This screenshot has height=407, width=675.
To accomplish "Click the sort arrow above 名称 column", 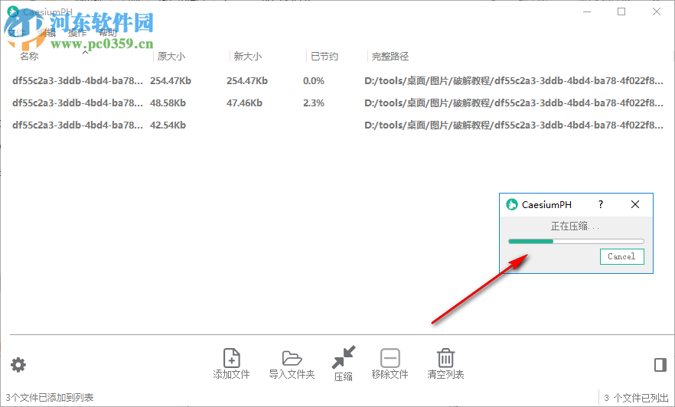I will coord(85,52).
